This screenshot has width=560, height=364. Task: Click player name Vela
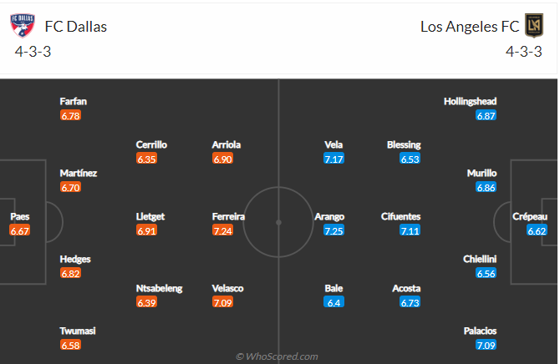click(x=333, y=145)
